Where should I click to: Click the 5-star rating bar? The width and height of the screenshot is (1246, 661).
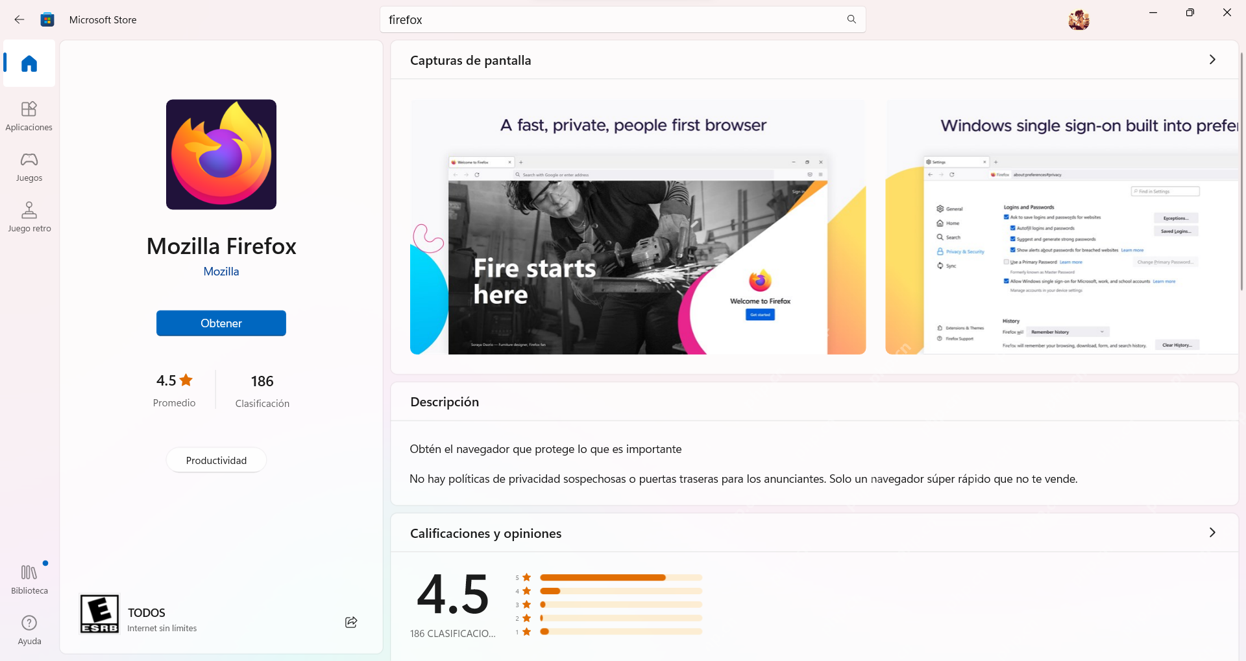621,577
